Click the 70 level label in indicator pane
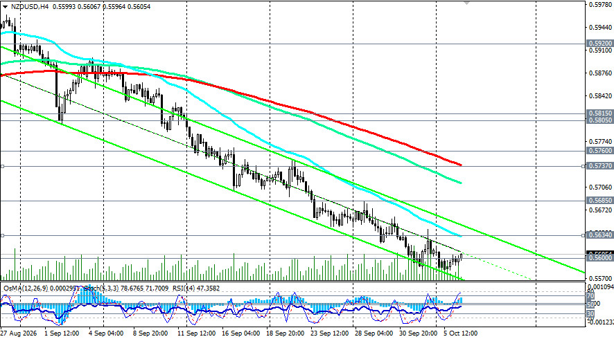The image size is (614, 339). (590, 296)
